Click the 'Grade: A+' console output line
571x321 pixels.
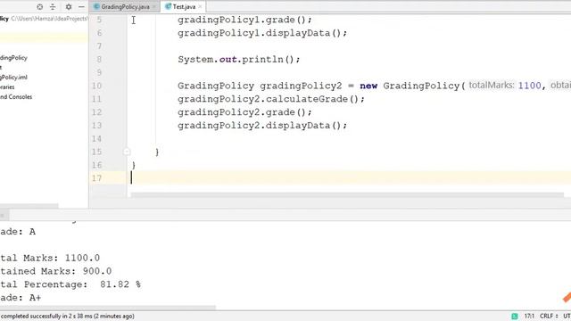[21, 298]
